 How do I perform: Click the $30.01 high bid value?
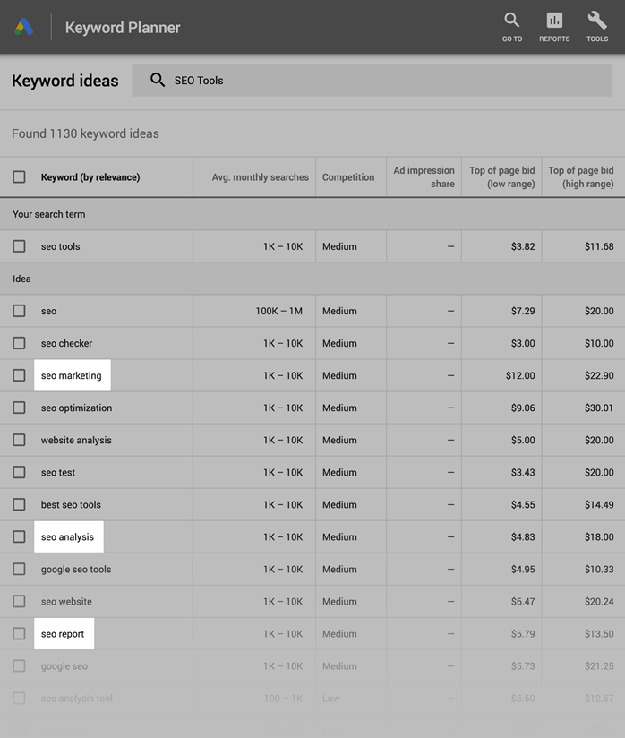(599, 408)
